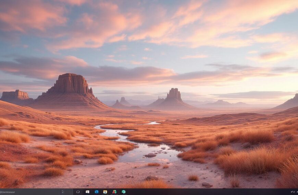Click the microphone icon in the search box
This screenshot has height=195, width=298.
63,192
